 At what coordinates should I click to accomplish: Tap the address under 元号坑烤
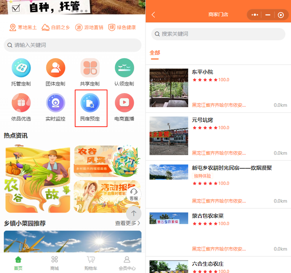[219, 153]
